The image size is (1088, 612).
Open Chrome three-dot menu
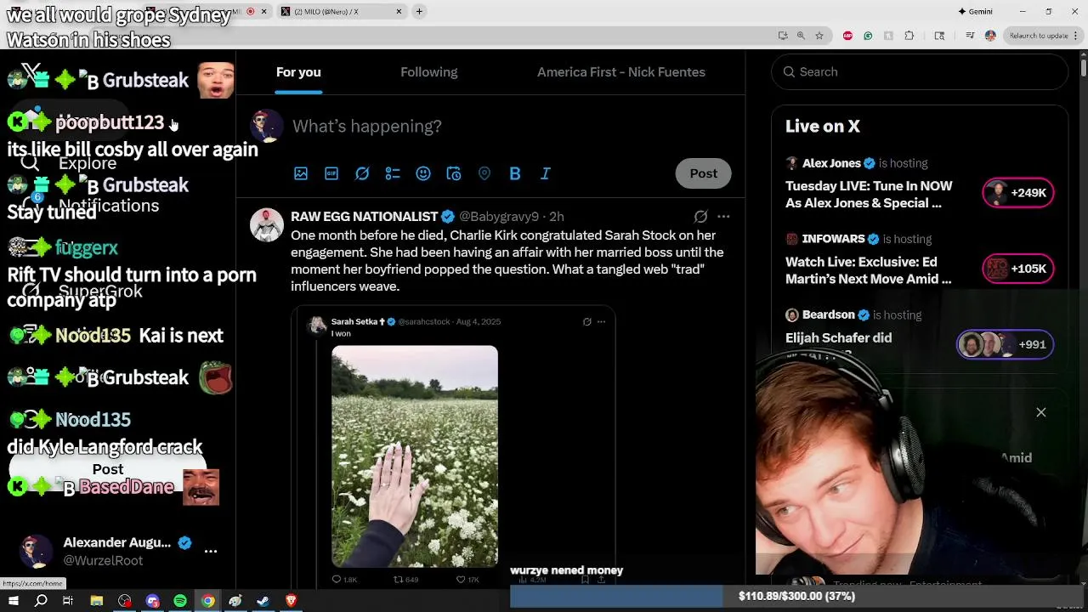(1078, 36)
